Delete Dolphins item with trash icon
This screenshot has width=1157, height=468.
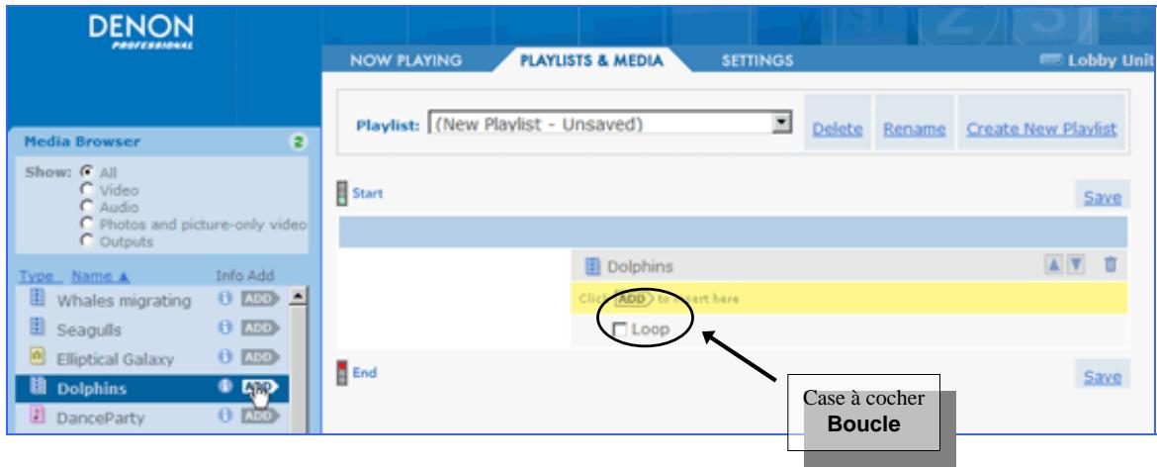[1111, 265]
